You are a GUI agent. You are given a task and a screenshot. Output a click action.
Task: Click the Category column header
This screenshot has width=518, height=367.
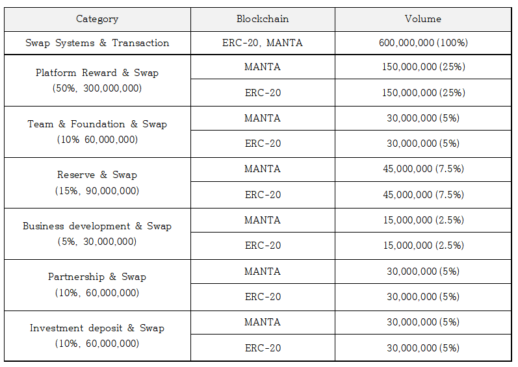tap(97, 19)
